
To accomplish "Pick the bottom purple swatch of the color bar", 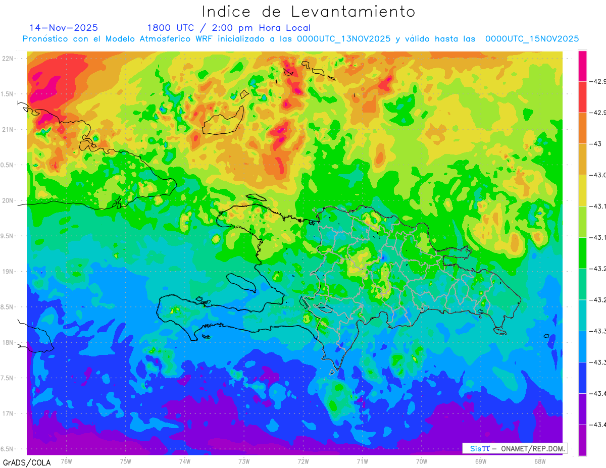I will [582, 440].
